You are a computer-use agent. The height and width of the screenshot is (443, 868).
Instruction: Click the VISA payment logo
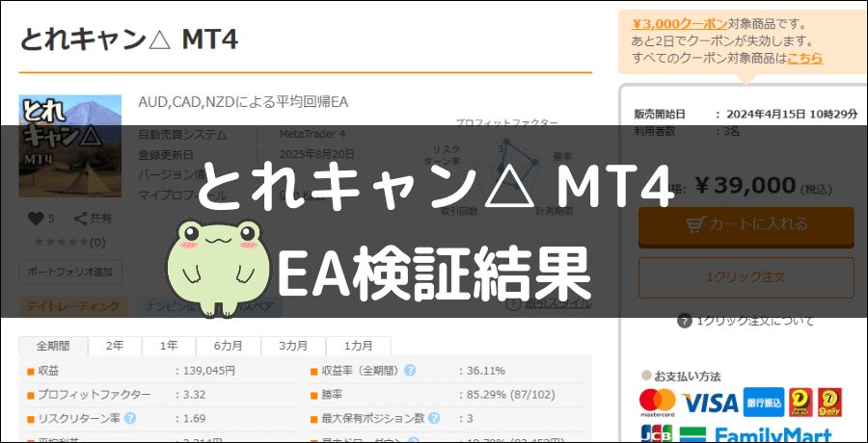710,404
